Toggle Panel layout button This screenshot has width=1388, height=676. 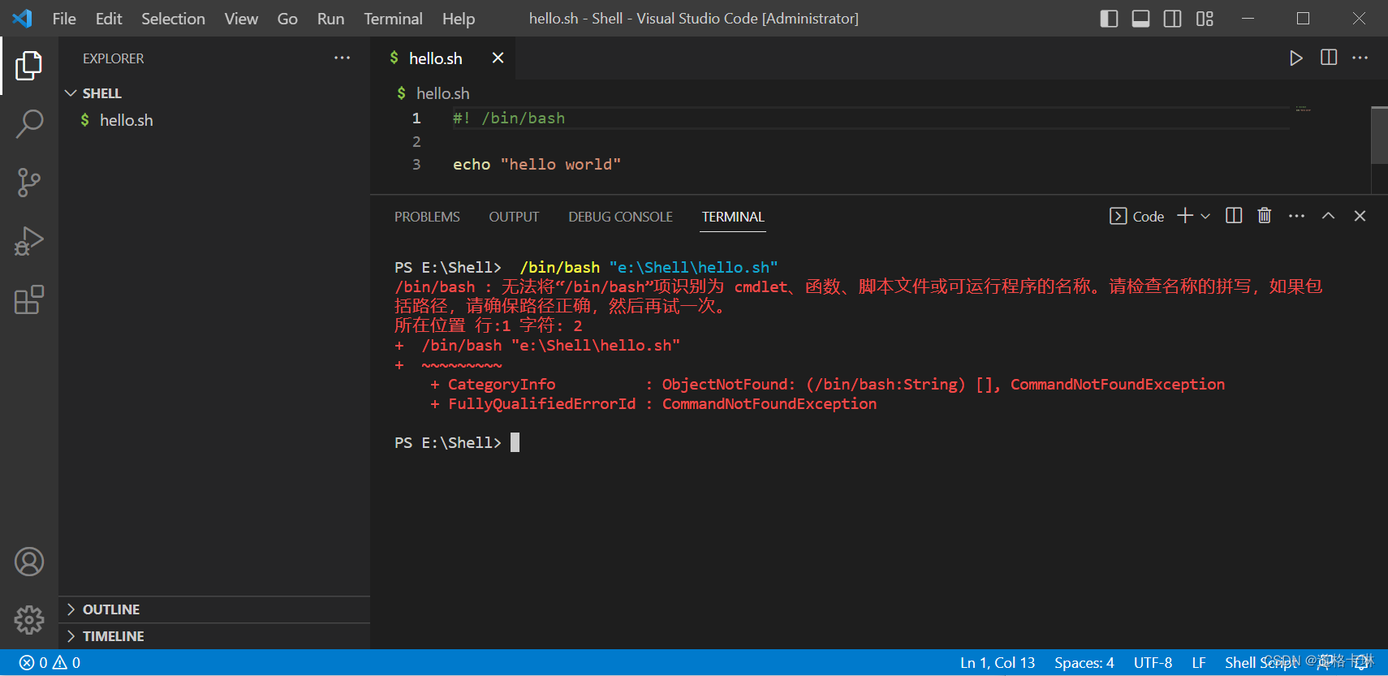1140,19
